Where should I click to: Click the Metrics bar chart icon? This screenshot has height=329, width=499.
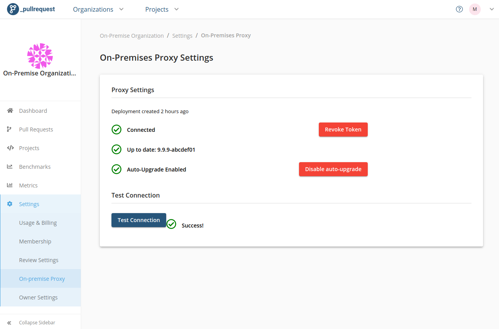tap(10, 185)
